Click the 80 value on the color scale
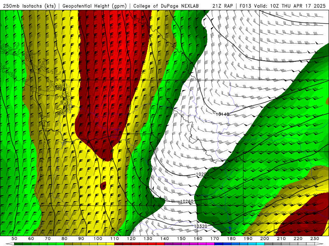 [65, 239]
